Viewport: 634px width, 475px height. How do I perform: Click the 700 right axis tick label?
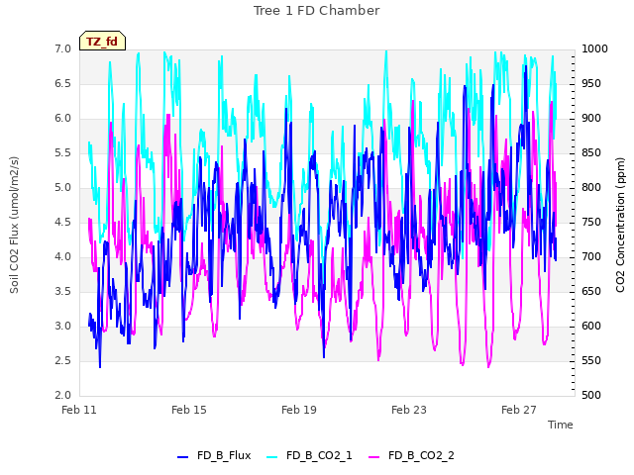click(591, 257)
